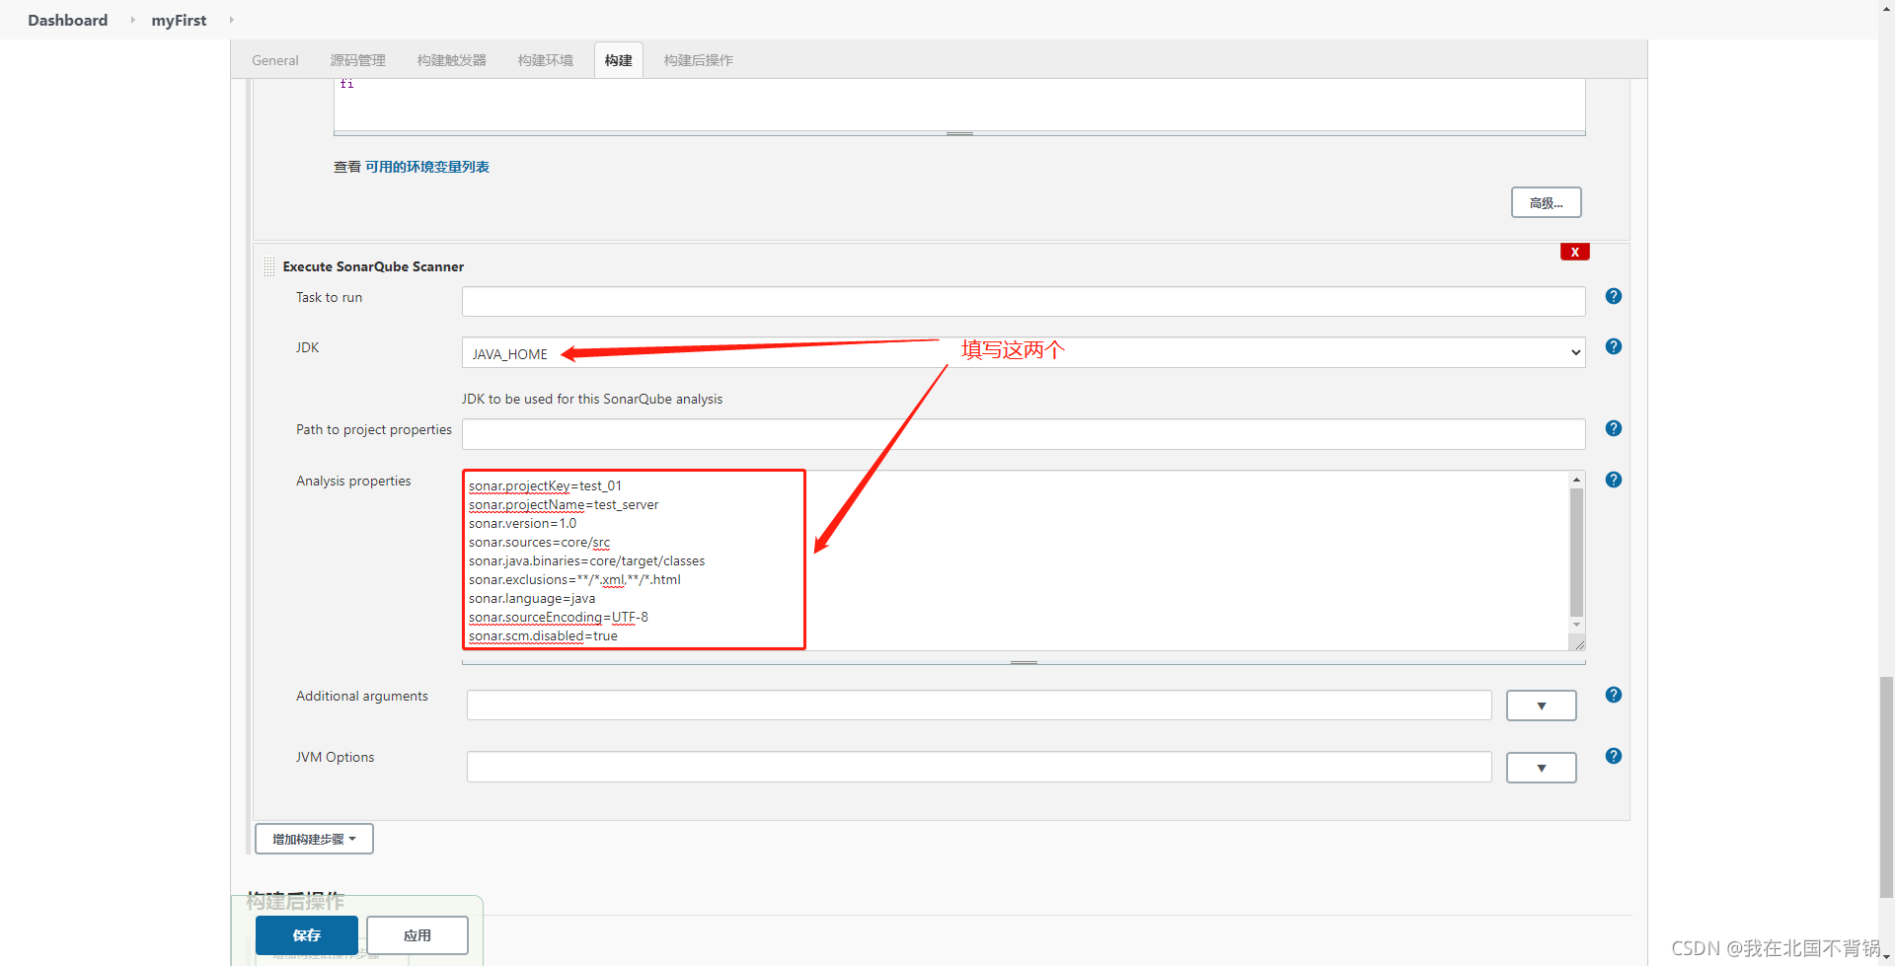Switch to the 构建环境 tab

pyautogui.click(x=546, y=60)
